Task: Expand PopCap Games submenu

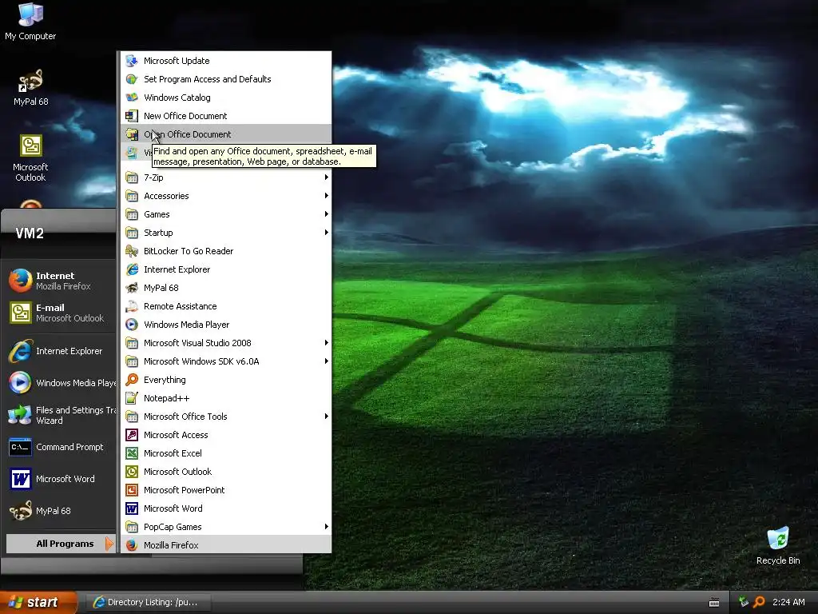Action: point(226,527)
